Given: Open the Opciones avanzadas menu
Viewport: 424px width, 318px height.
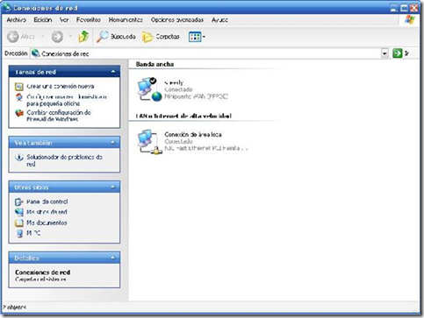Looking at the screenshot, I should point(177,20).
